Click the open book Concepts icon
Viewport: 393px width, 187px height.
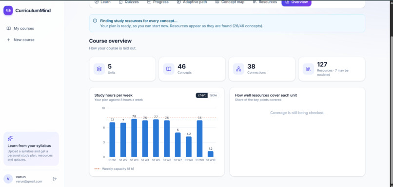(169, 69)
